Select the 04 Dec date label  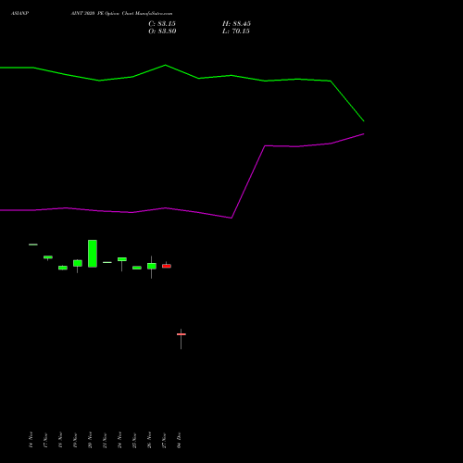coord(179,440)
